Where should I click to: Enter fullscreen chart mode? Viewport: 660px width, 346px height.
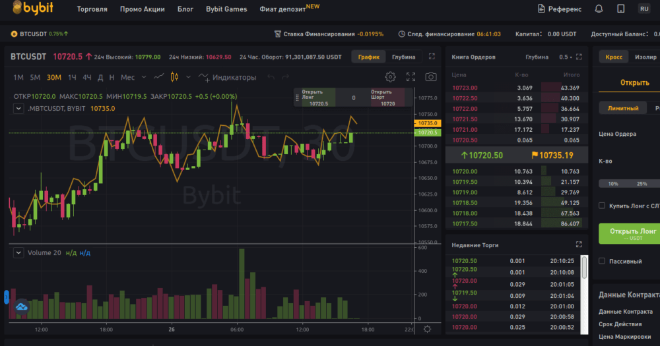point(411,77)
